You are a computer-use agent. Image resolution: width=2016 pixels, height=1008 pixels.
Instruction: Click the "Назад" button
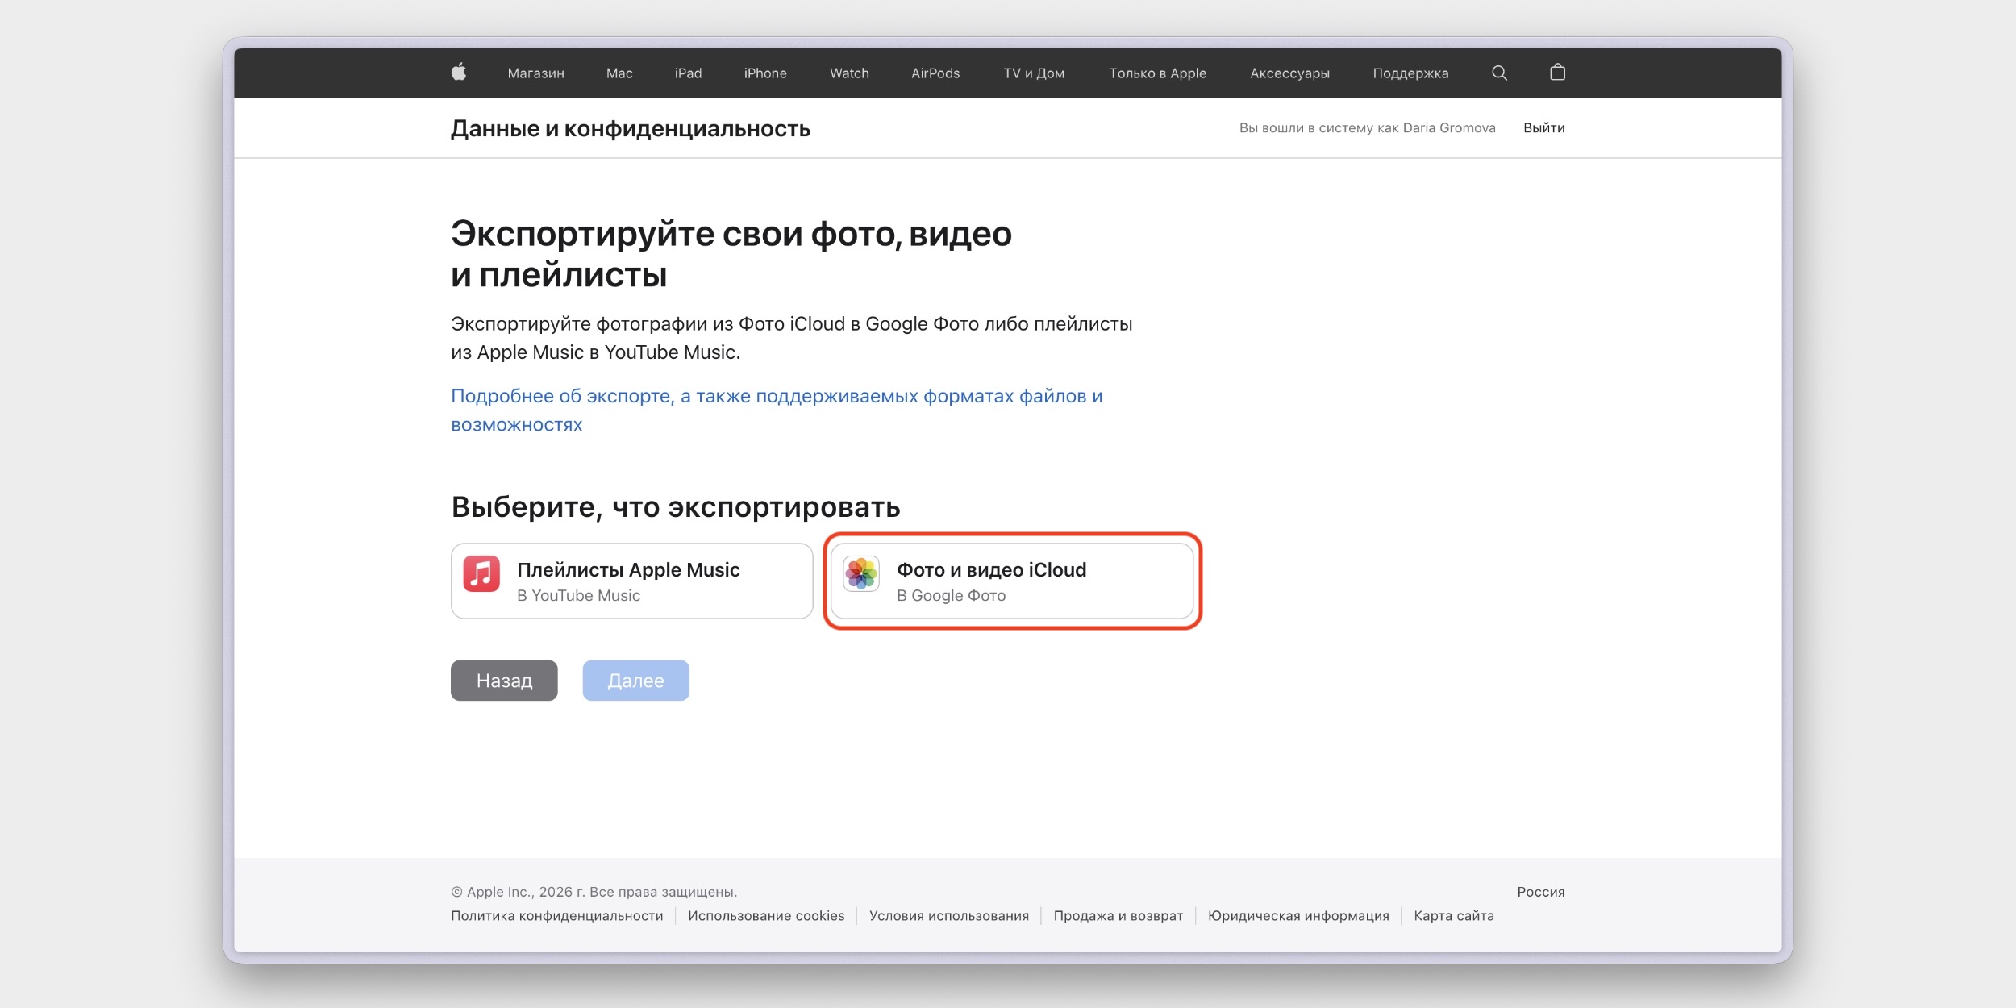click(503, 680)
